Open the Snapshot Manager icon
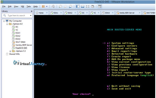 coord(70,6)
